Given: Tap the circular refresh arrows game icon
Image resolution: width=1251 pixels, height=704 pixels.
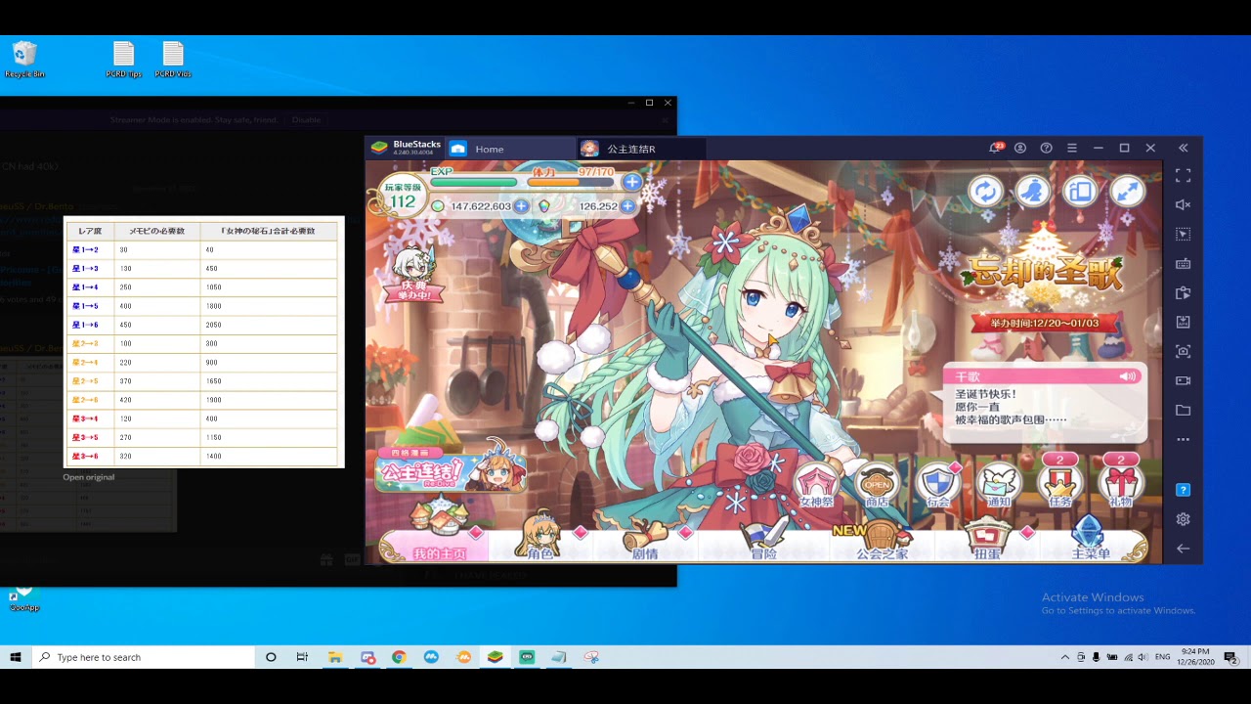Looking at the screenshot, I should pyautogui.click(x=985, y=192).
